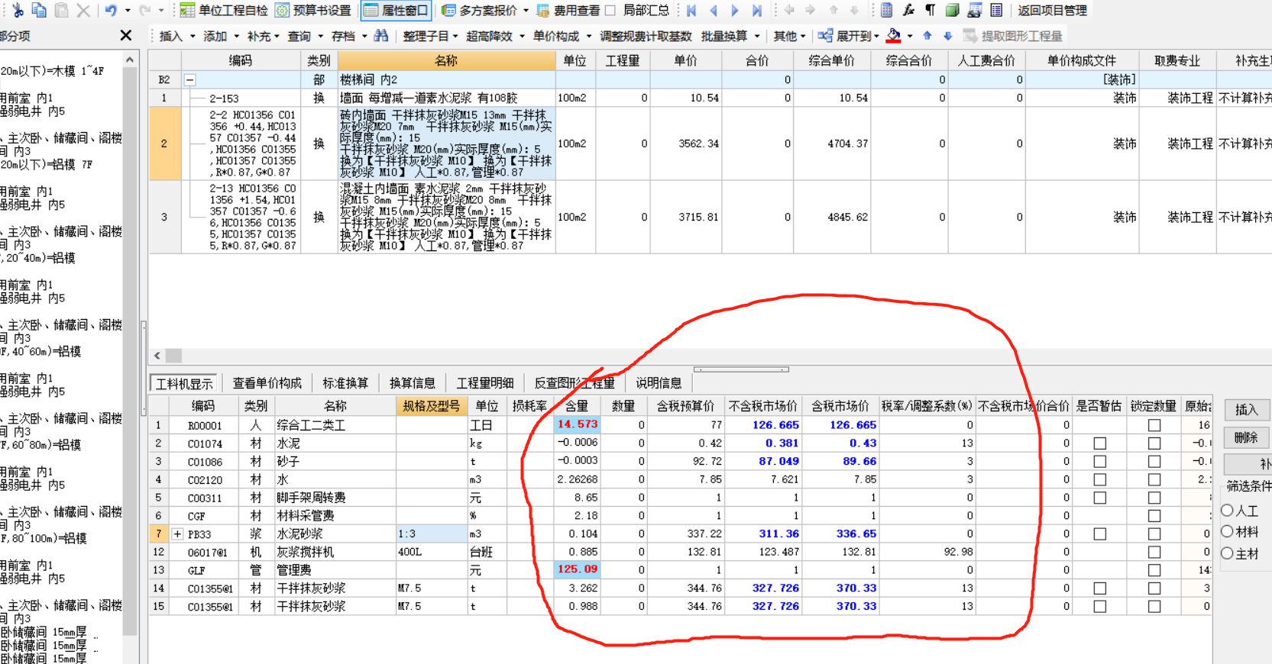Click the 删除 button on right panel
Viewport: 1272px width, 664px height.
click(x=1246, y=437)
